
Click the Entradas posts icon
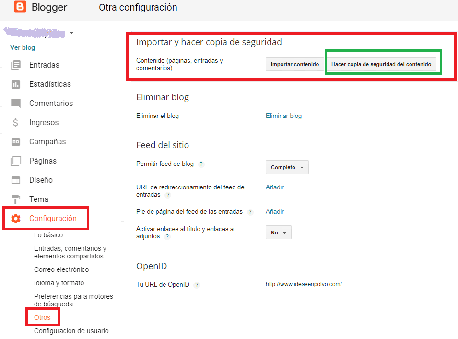16,65
